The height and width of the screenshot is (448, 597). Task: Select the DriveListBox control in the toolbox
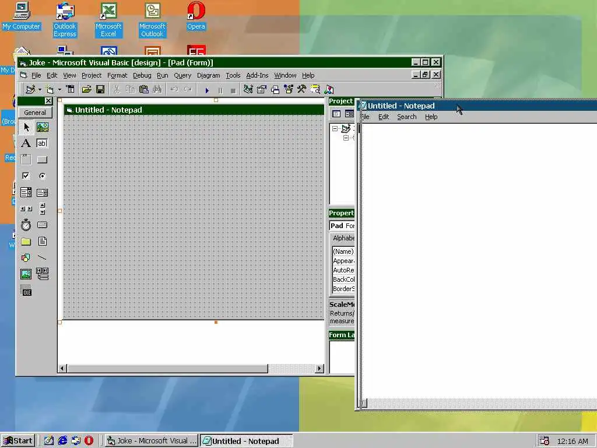pyautogui.click(x=42, y=225)
